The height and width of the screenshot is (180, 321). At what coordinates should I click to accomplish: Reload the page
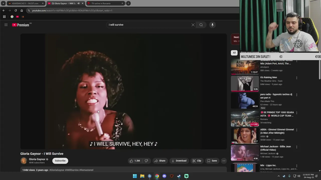click(x=16, y=10)
